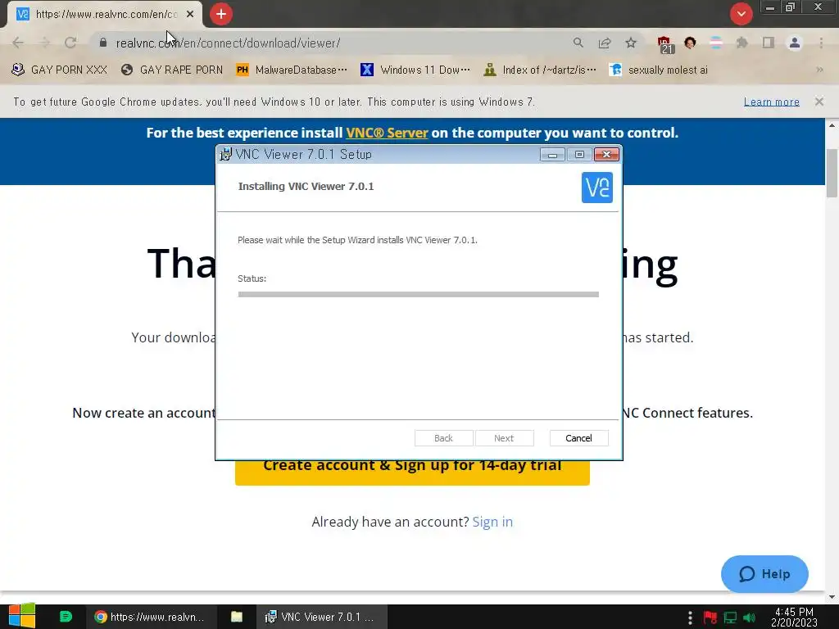
Task: Click the Status: label
Action: pos(252,278)
